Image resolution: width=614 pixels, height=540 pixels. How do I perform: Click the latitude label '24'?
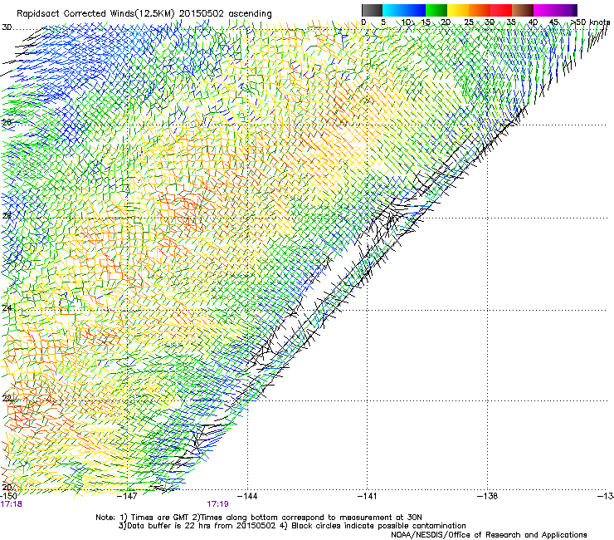7,308
